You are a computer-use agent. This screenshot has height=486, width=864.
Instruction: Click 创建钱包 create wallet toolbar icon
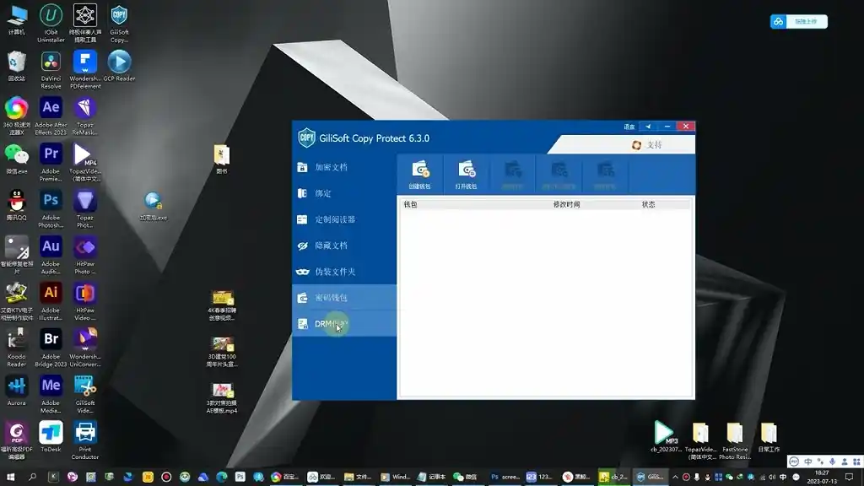pyautogui.click(x=420, y=174)
